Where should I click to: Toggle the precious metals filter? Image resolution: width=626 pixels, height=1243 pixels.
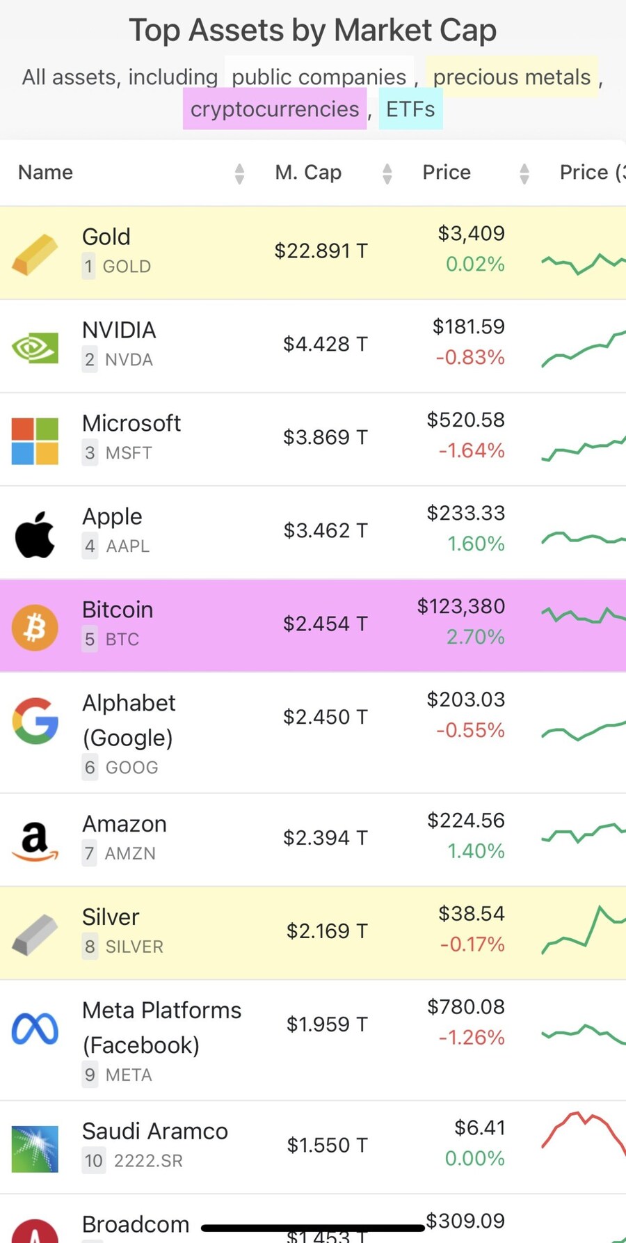tap(511, 77)
